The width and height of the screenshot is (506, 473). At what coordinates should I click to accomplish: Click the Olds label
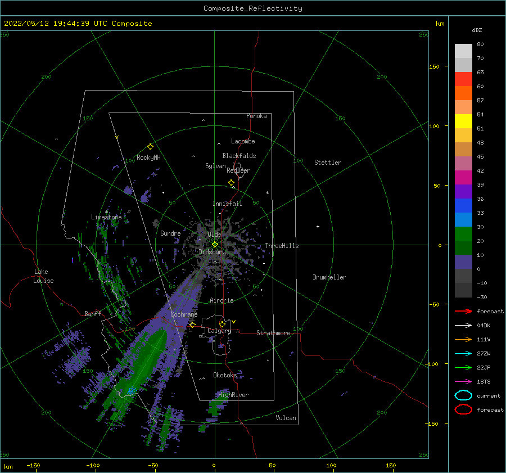click(214, 235)
